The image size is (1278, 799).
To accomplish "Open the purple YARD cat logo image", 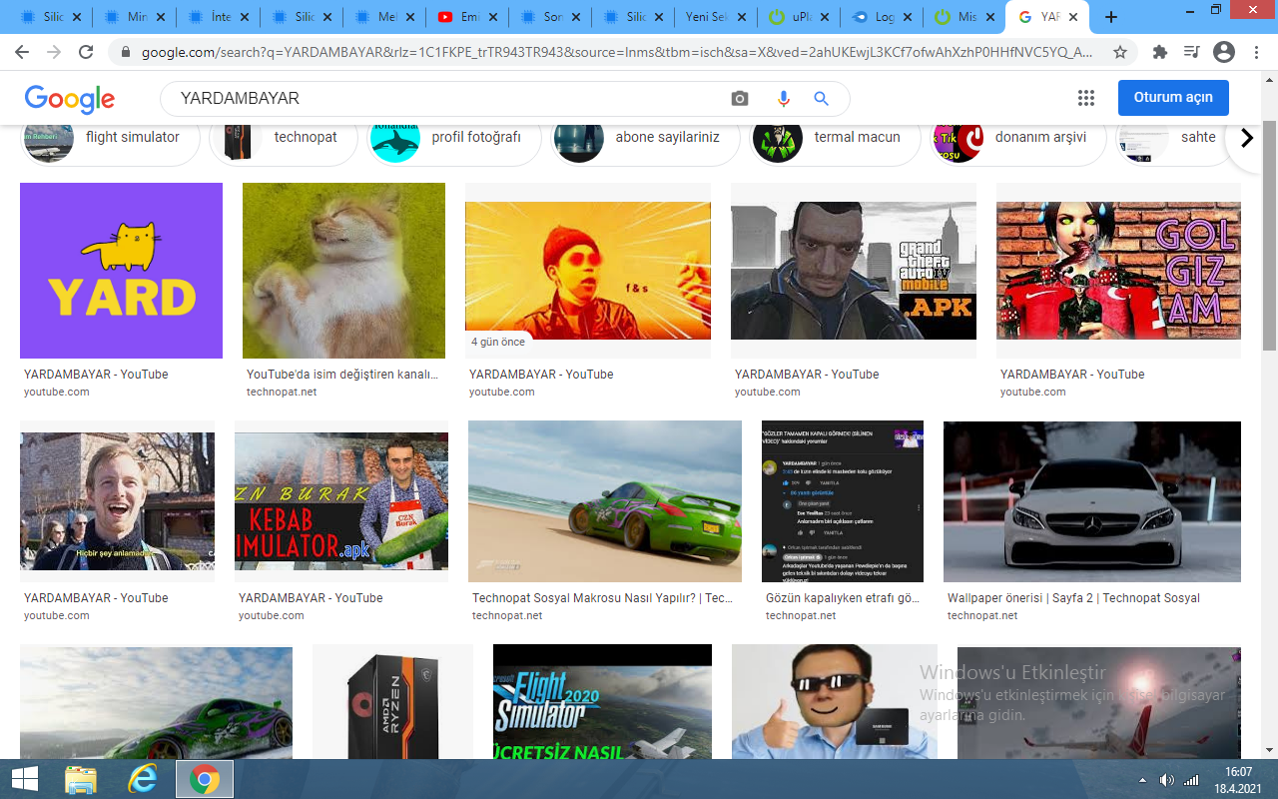I will point(121,271).
